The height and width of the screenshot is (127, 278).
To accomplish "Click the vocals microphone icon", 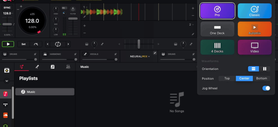I will 85,54.
